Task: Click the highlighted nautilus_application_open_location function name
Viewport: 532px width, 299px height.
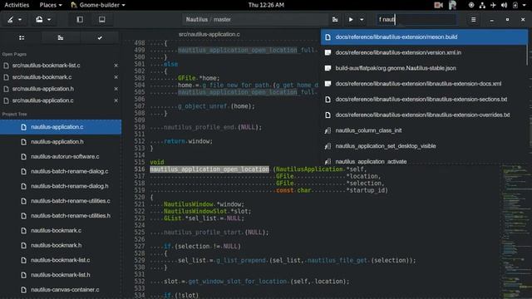Action: (x=209, y=169)
